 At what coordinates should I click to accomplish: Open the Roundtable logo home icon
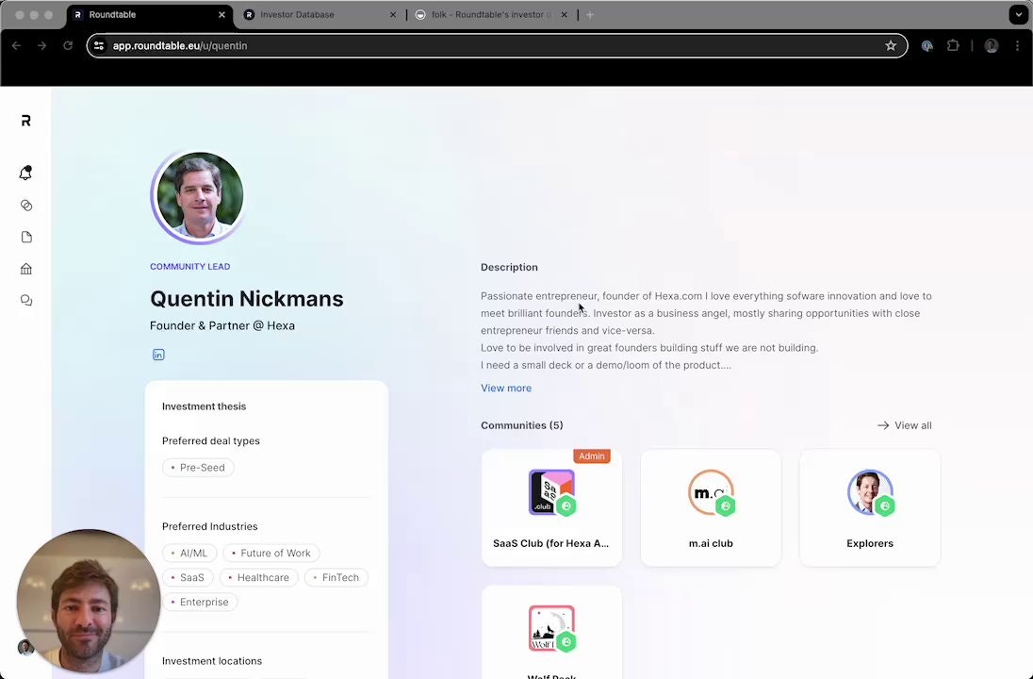(25, 121)
